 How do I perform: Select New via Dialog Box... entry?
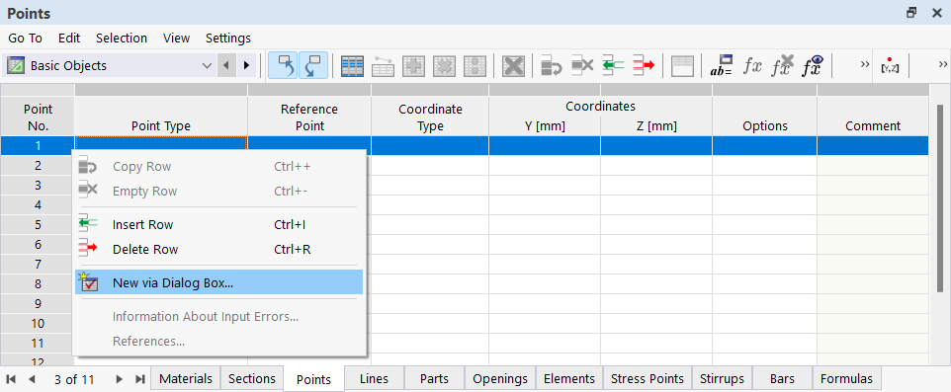(x=218, y=282)
